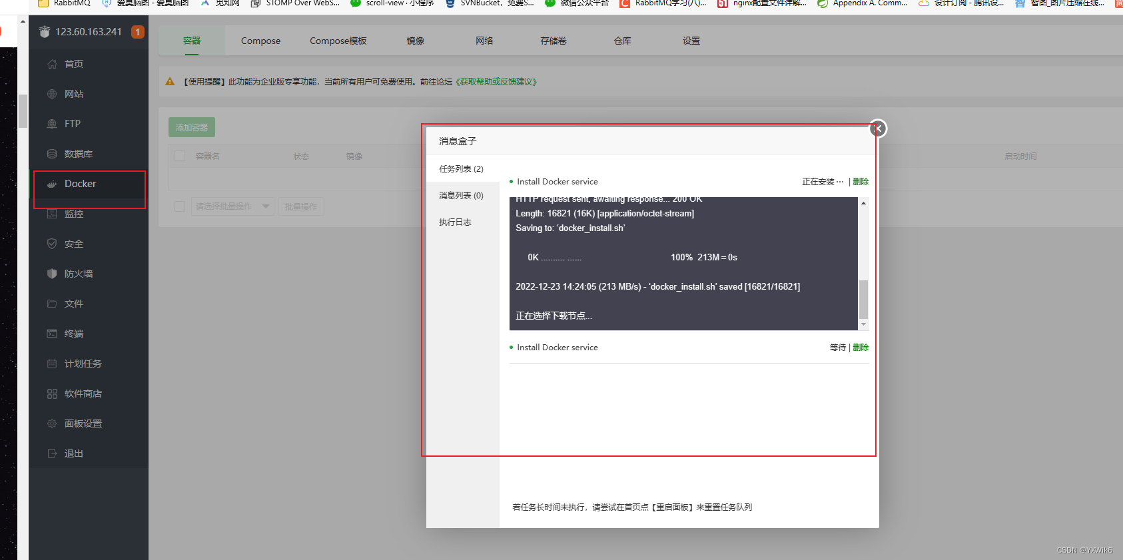This screenshot has width=1123, height=560.
Task: Click the 容器名 column header
Action: pos(208,156)
